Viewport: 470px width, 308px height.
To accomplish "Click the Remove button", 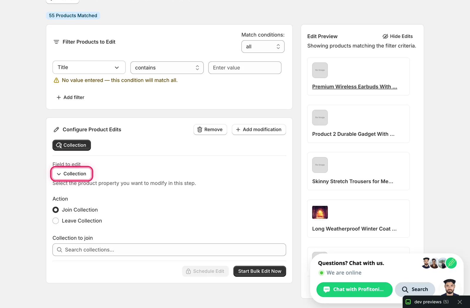I will coord(210,129).
